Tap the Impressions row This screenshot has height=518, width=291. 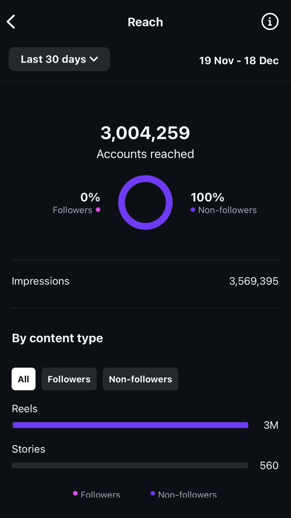pos(145,281)
